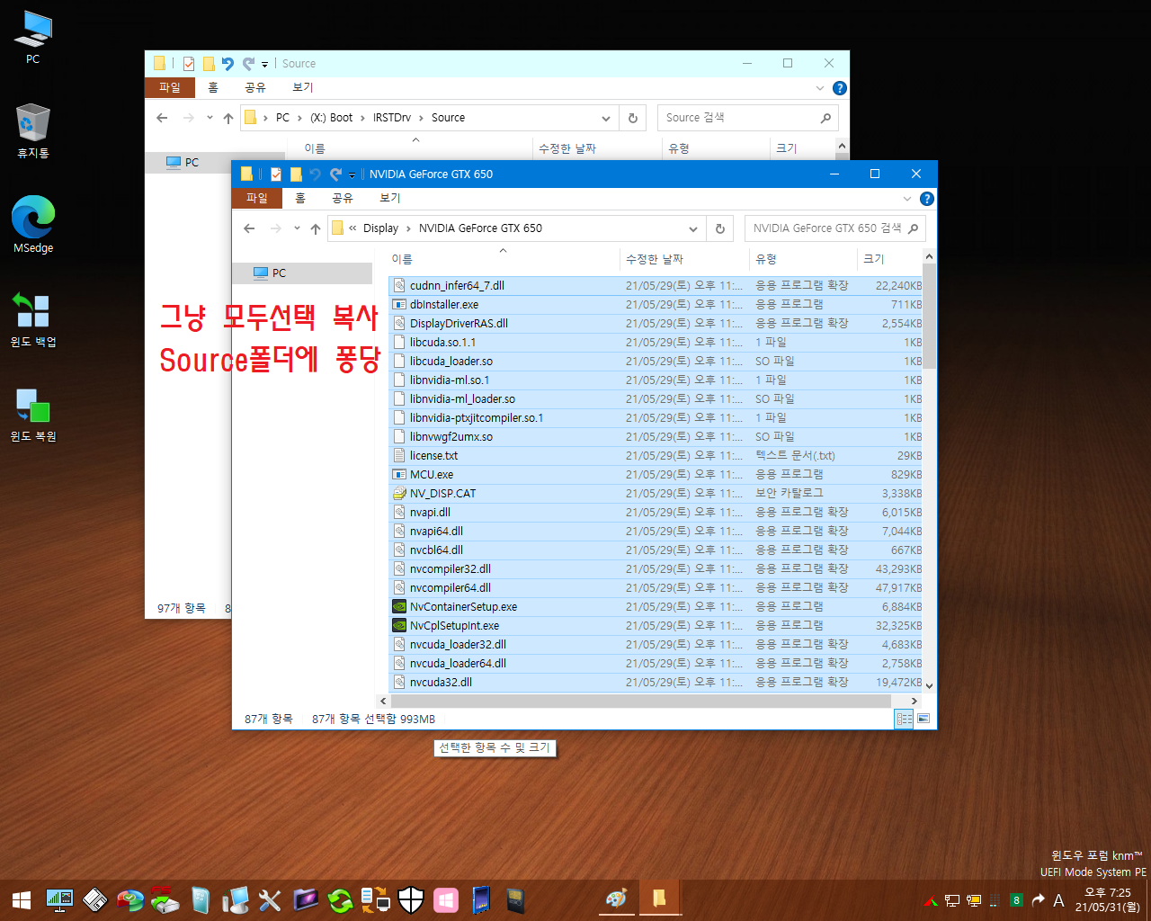The image size is (1151, 921).
Task: Select NvContainerSetup.exe file
Action: (656, 606)
